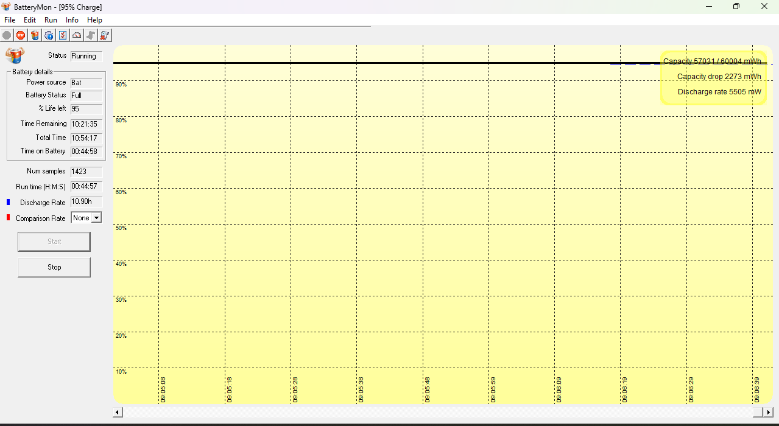Click the horizontal scrollbar right arrow
The height and width of the screenshot is (426, 779).
(769, 413)
